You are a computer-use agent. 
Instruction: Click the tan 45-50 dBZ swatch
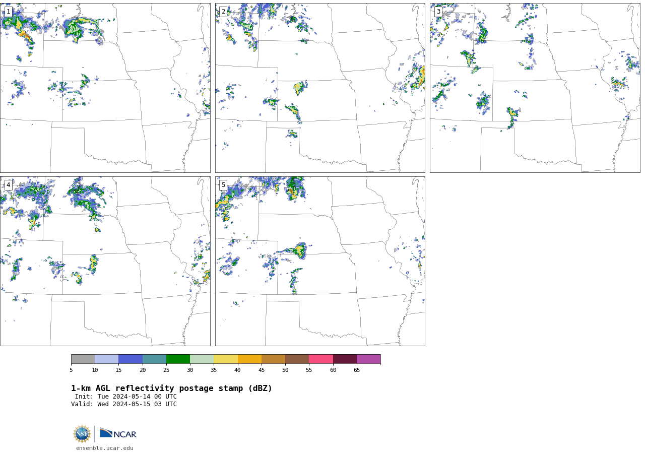click(273, 359)
